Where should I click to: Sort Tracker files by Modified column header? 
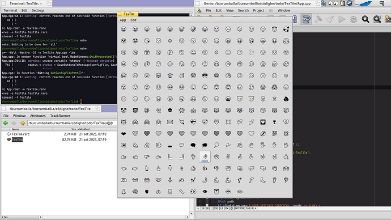(84, 129)
